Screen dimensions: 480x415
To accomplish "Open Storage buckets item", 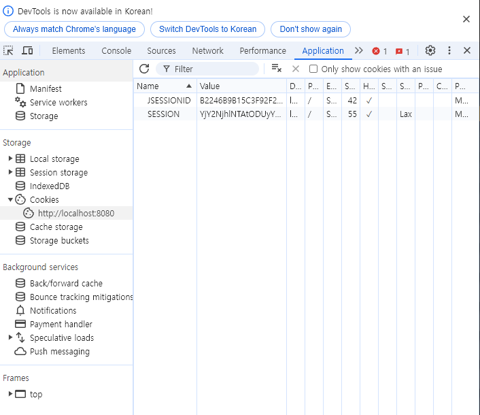I will click(x=59, y=240).
